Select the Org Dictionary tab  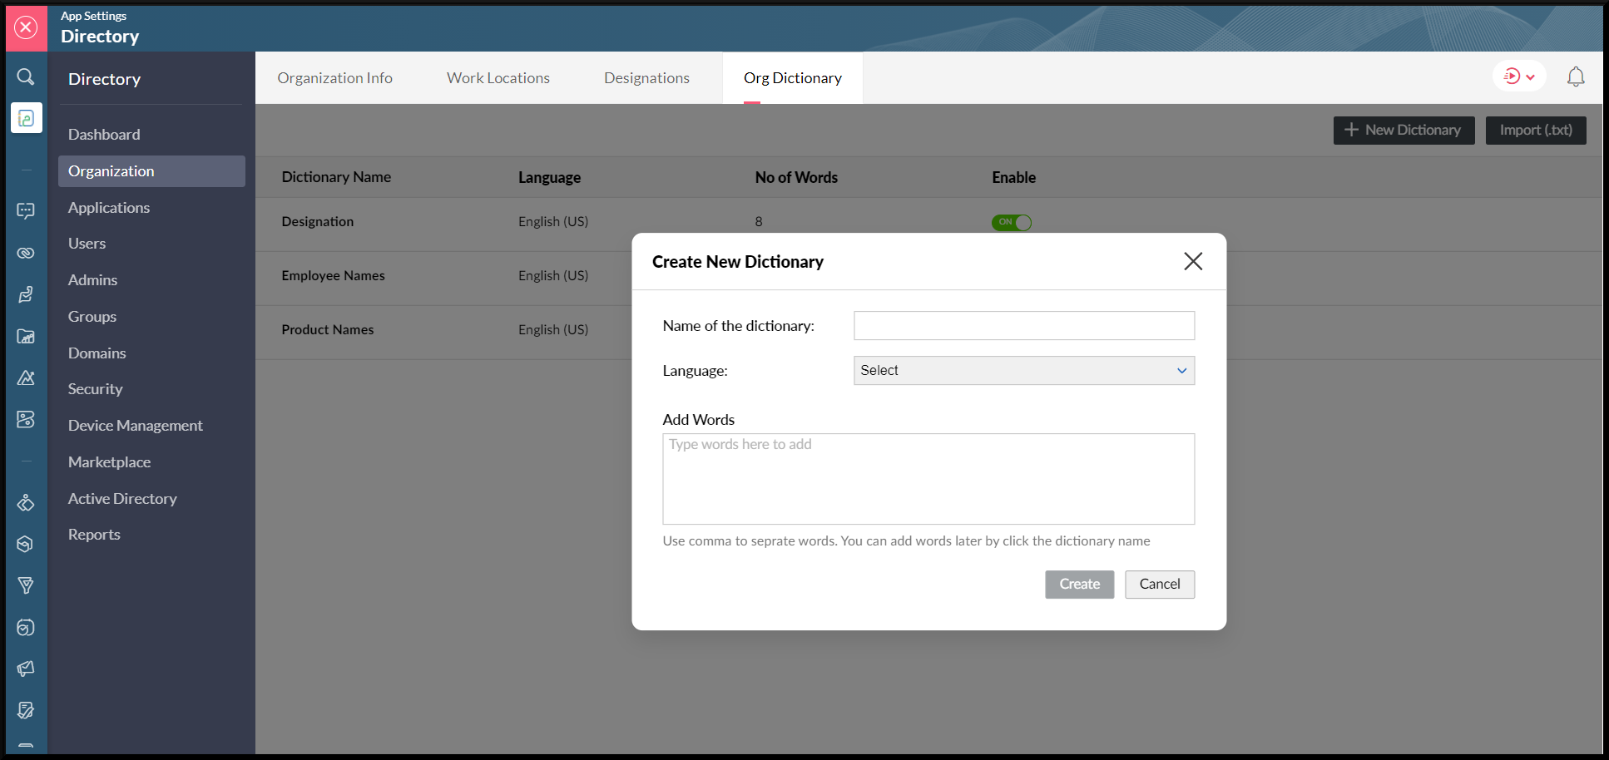coord(793,78)
